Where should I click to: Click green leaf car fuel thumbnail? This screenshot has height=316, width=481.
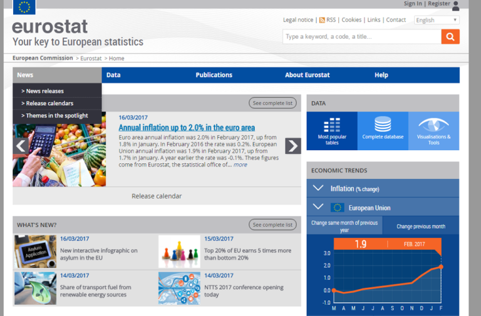[35, 288]
